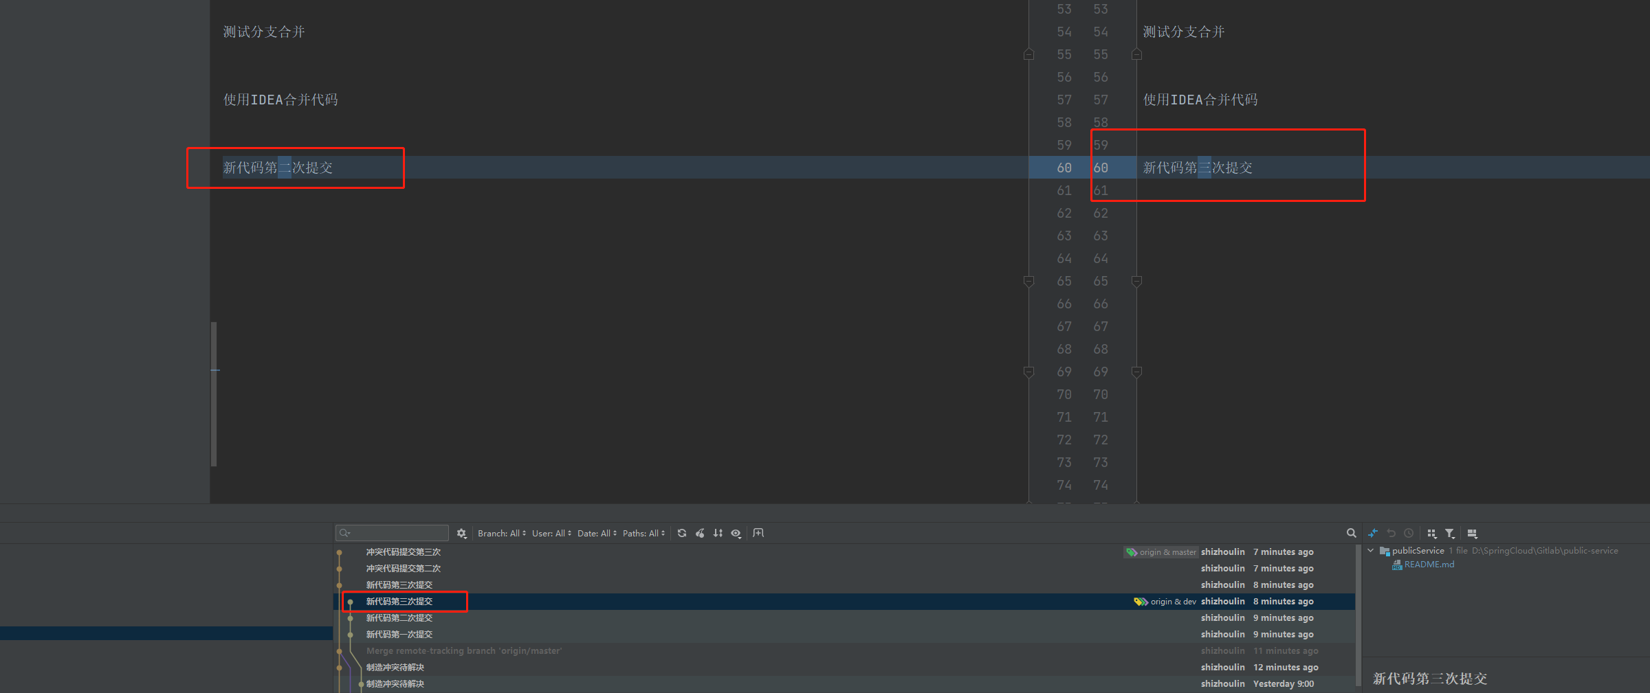Open Git log settings gear icon
This screenshot has height=693, width=1650.
(461, 534)
